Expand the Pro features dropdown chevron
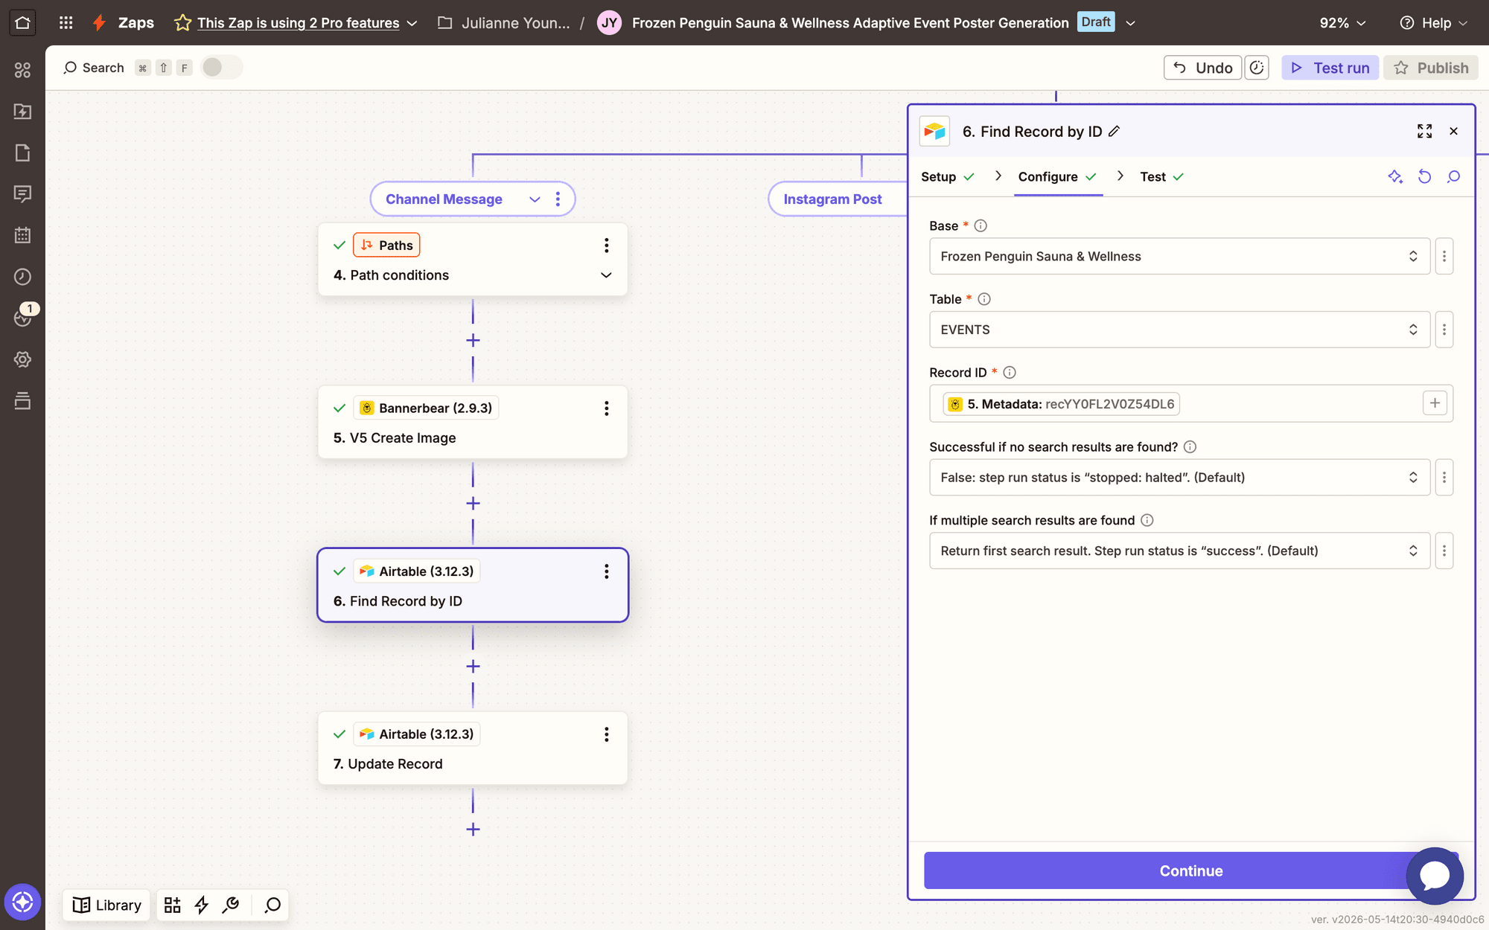 tap(412, 23)
